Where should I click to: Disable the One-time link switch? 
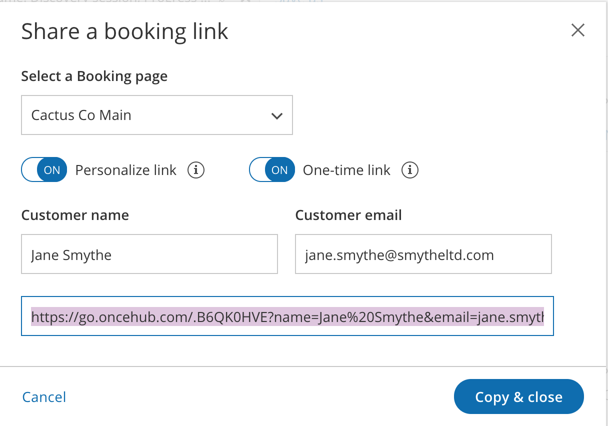point(272,170)
